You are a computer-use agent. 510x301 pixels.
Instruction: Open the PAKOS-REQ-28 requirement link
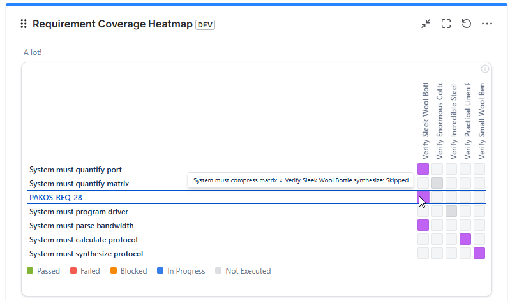pos(56,198)
